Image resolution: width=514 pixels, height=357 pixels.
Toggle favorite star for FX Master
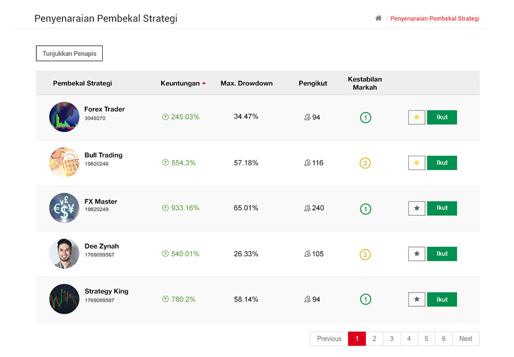coord(416,208)
